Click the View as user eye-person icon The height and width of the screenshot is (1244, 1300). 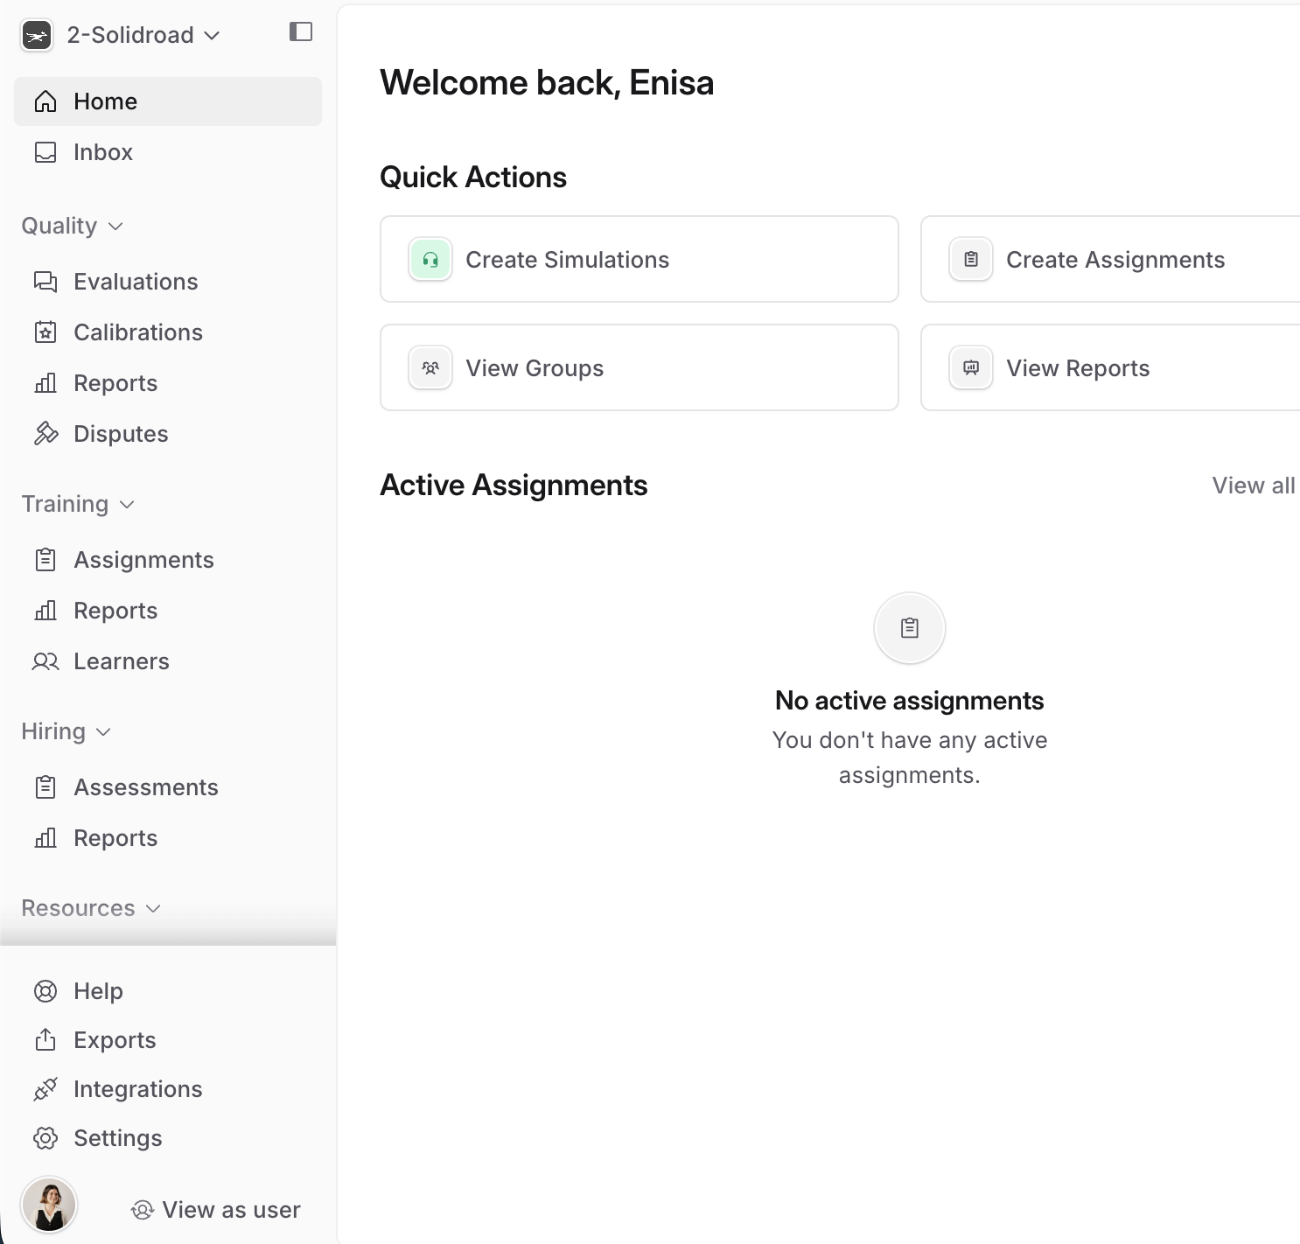pyautogui.click(x=142, y=1210)
